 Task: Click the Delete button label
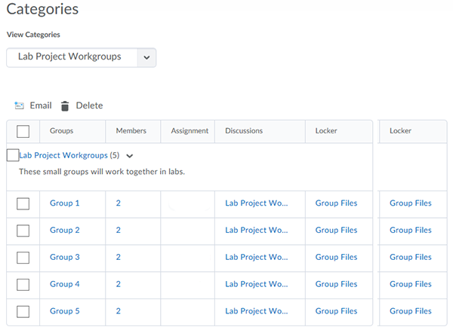tap(89, 105)
